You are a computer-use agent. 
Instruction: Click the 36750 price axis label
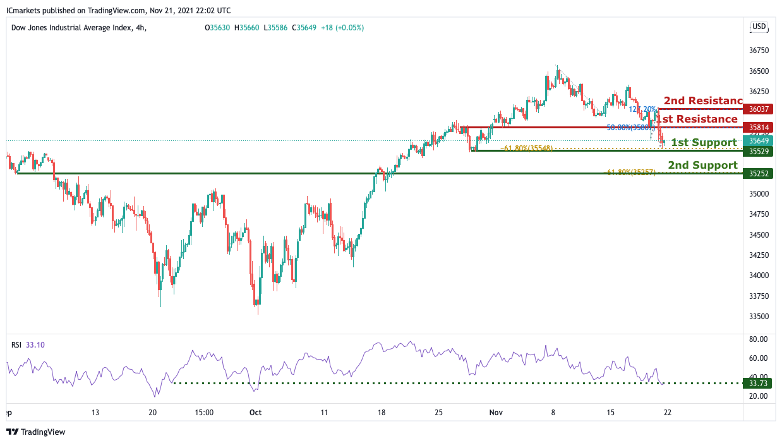[x=759, y=51]
